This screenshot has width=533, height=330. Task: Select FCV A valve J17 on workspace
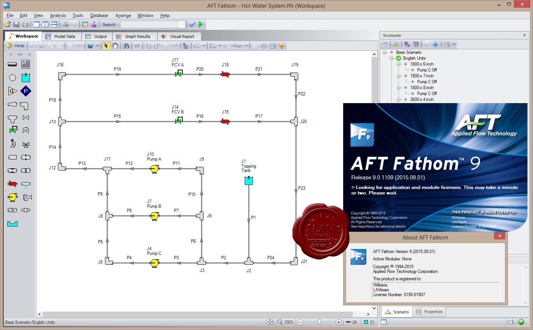pyautogui.click(x=178, y=74)
